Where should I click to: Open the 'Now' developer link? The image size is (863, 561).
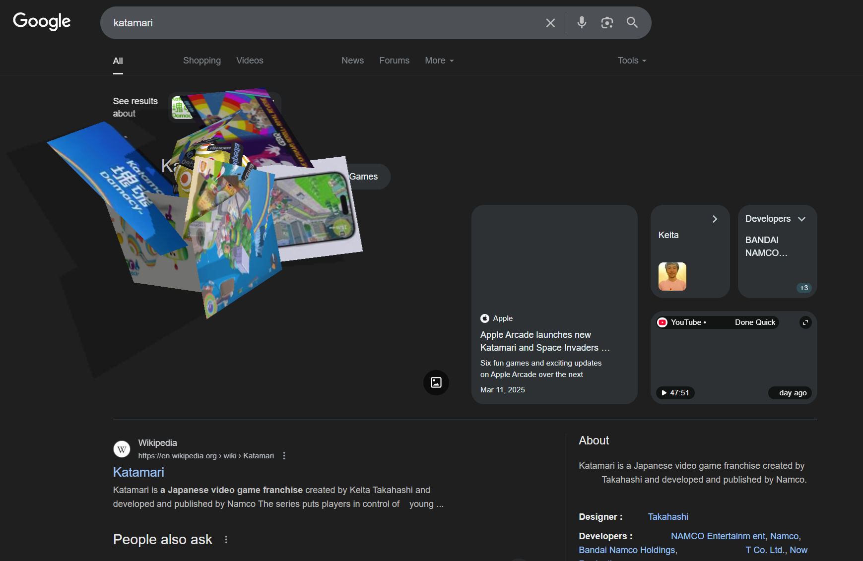click(798, 550)
